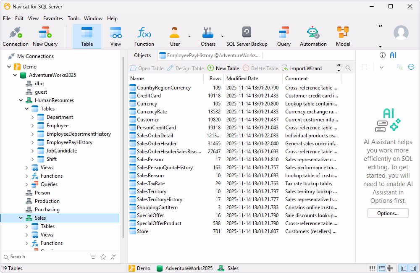Viewport: 420px width, 273px height.
Task: Open the Favorites menu
Action: point(53,18)
